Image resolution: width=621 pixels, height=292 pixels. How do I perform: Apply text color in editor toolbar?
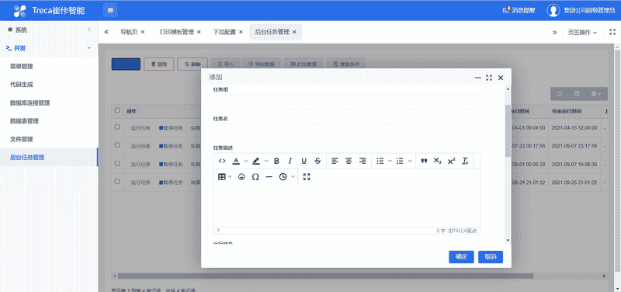tap(236, 161)
